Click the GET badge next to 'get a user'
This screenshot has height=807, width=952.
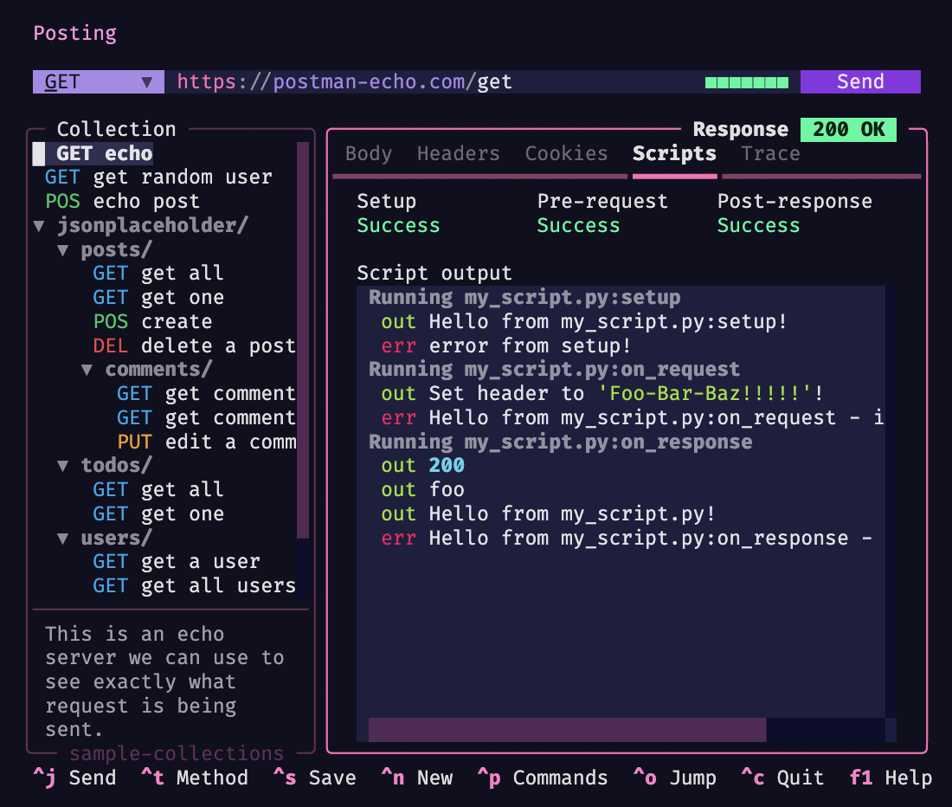pyautogui.click(x=110, y=561)
